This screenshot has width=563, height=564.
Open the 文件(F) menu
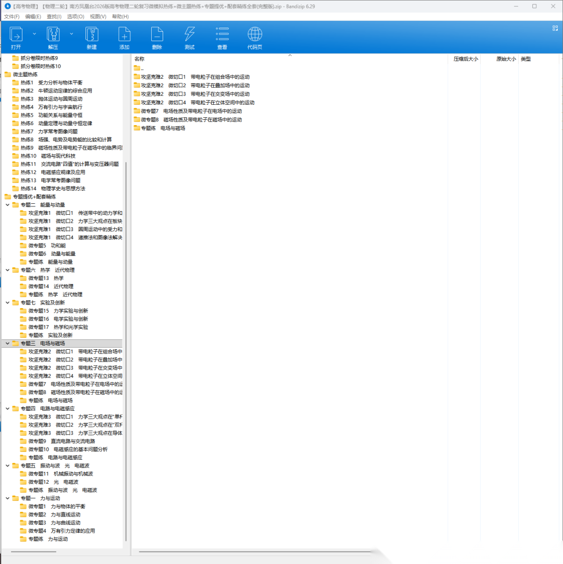pos(12,17)
